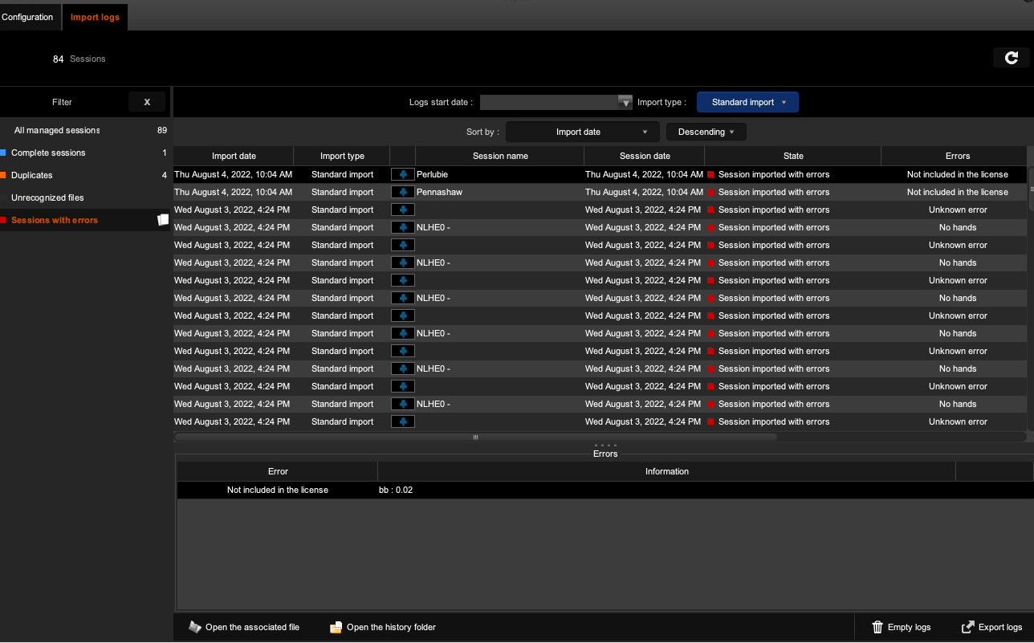This screenshot has width=1034, height=643.
Task: Refresh the import logs list
Action: click(x=1012, y=58)
